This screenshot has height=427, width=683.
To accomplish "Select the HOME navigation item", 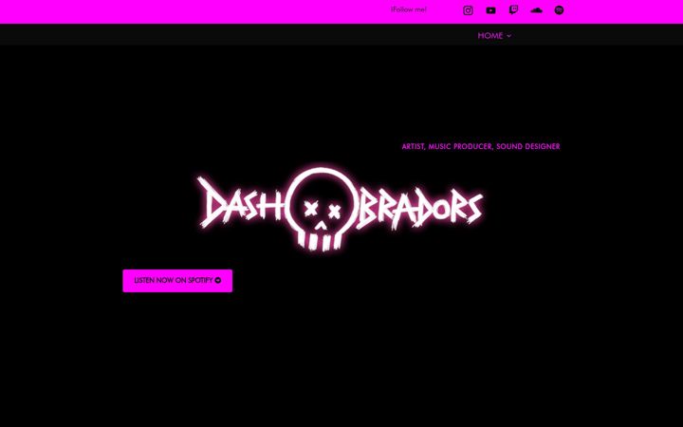I will pos(490,36).
